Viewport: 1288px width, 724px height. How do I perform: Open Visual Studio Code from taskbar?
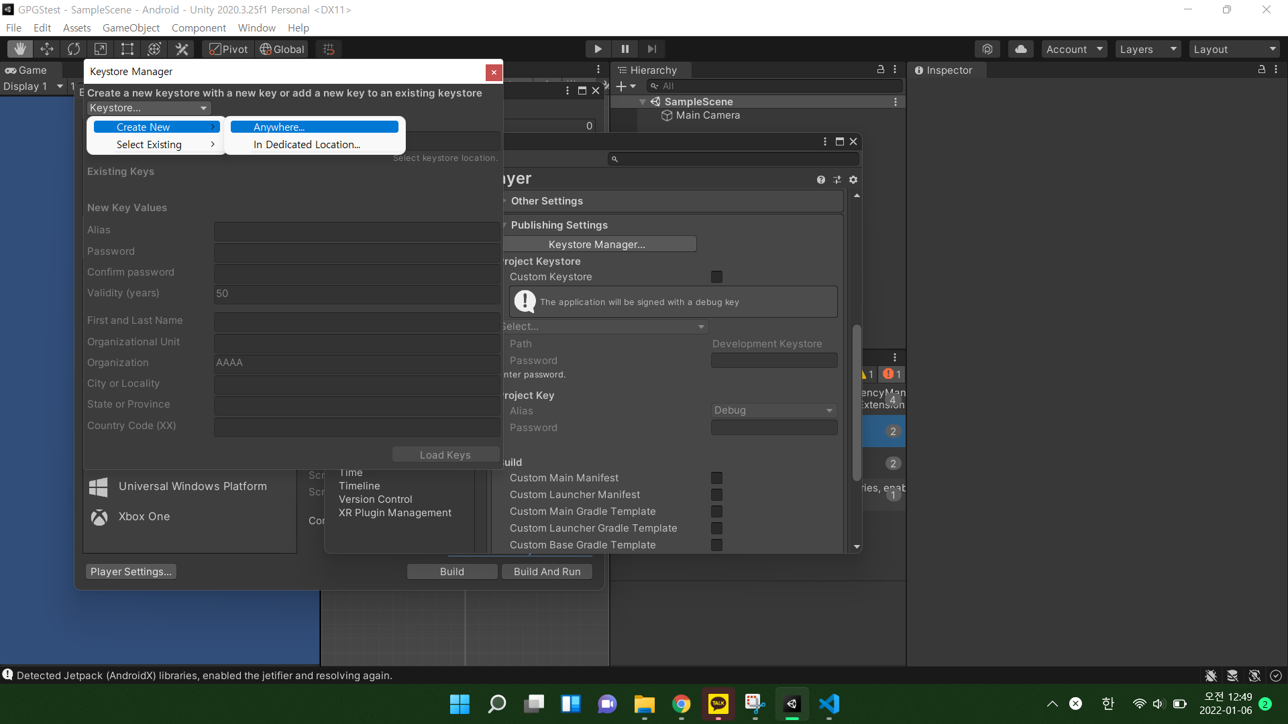click(x=829, y=704)
